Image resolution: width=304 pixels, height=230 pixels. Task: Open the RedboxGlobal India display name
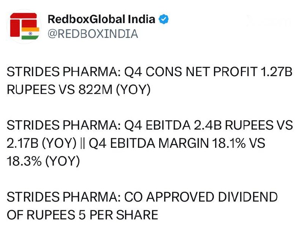tap(101, 19)
